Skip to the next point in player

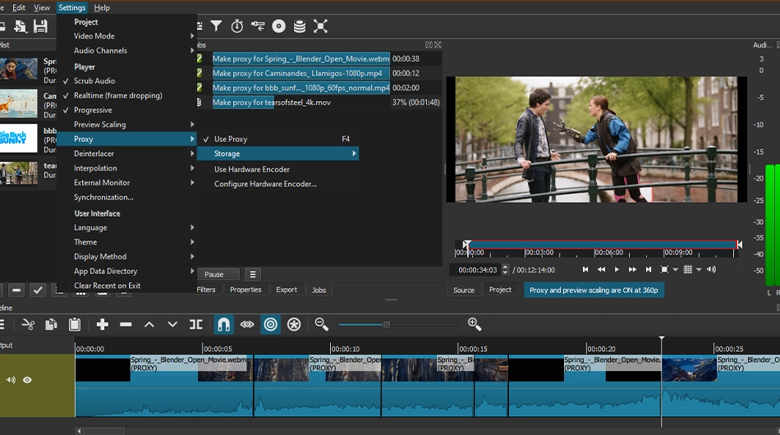(x=648, y=269)
